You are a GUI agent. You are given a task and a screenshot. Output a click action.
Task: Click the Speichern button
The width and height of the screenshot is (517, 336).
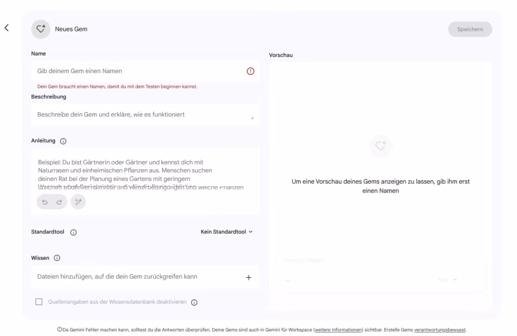pos(470,29)
